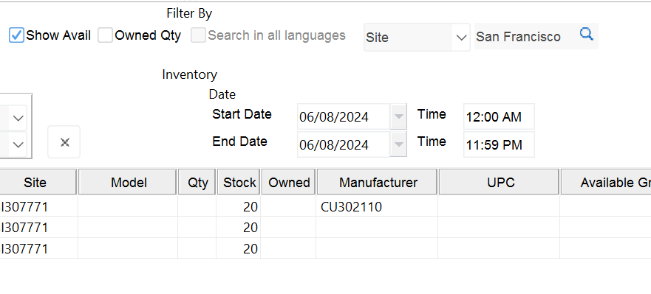Open the lower left combo box arrow
651x294 pixels.
[x=18, y=145]
